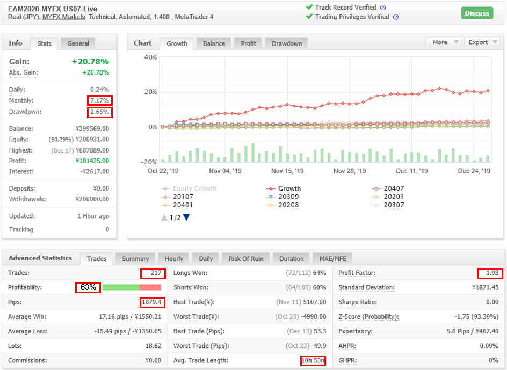This screenshot has height=370, width=507.
Task: Click the Highest value ¥607889.00
Action: coord(92,150)
